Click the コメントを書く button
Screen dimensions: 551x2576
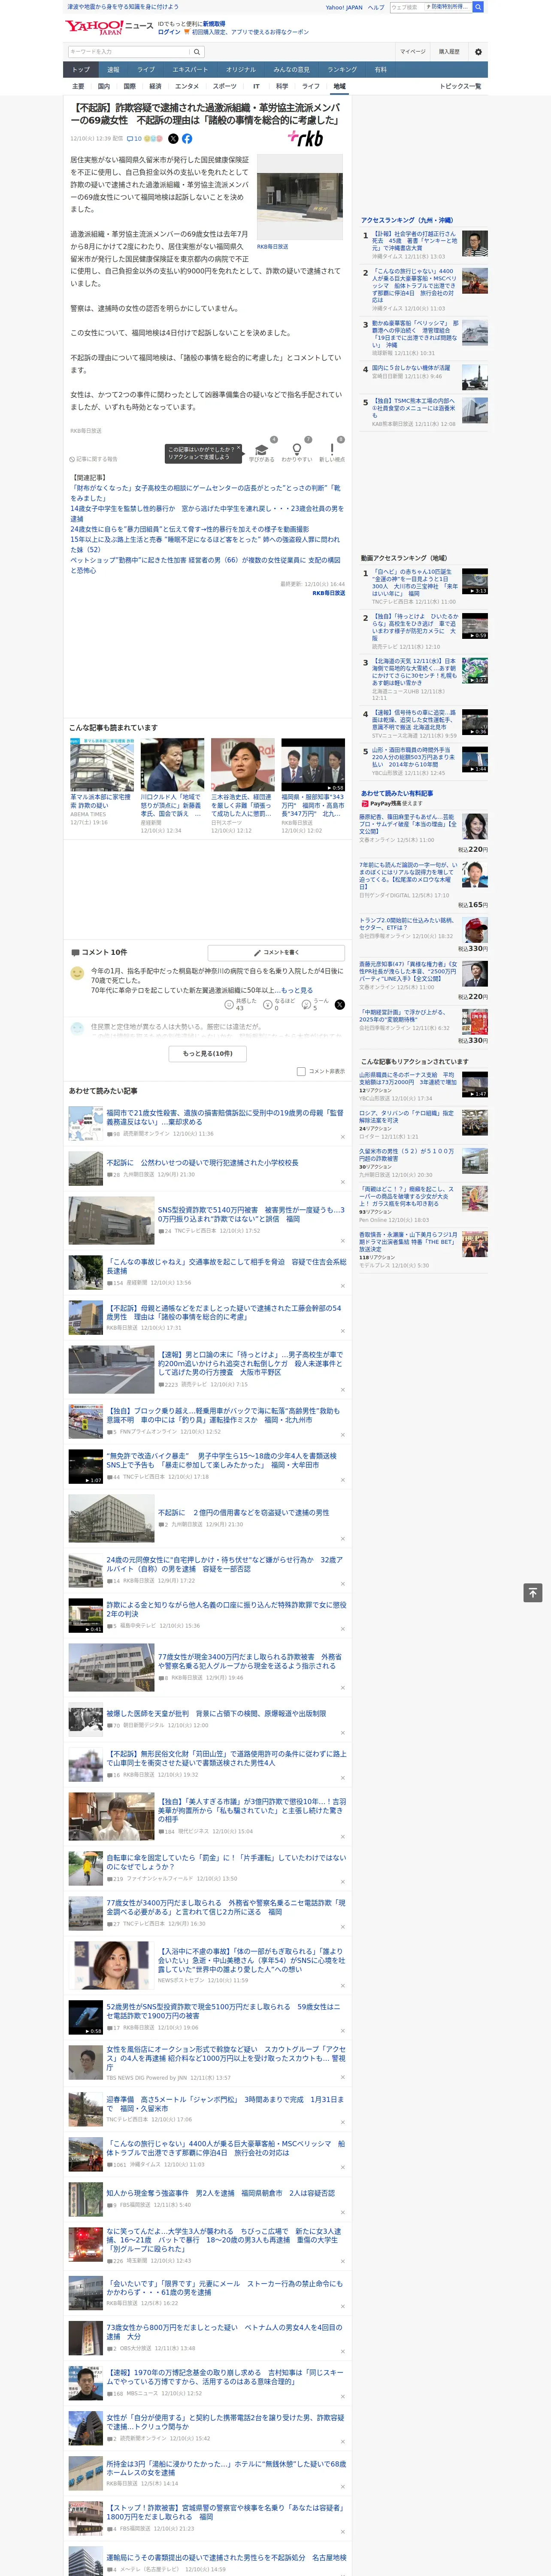click(276, 953)
